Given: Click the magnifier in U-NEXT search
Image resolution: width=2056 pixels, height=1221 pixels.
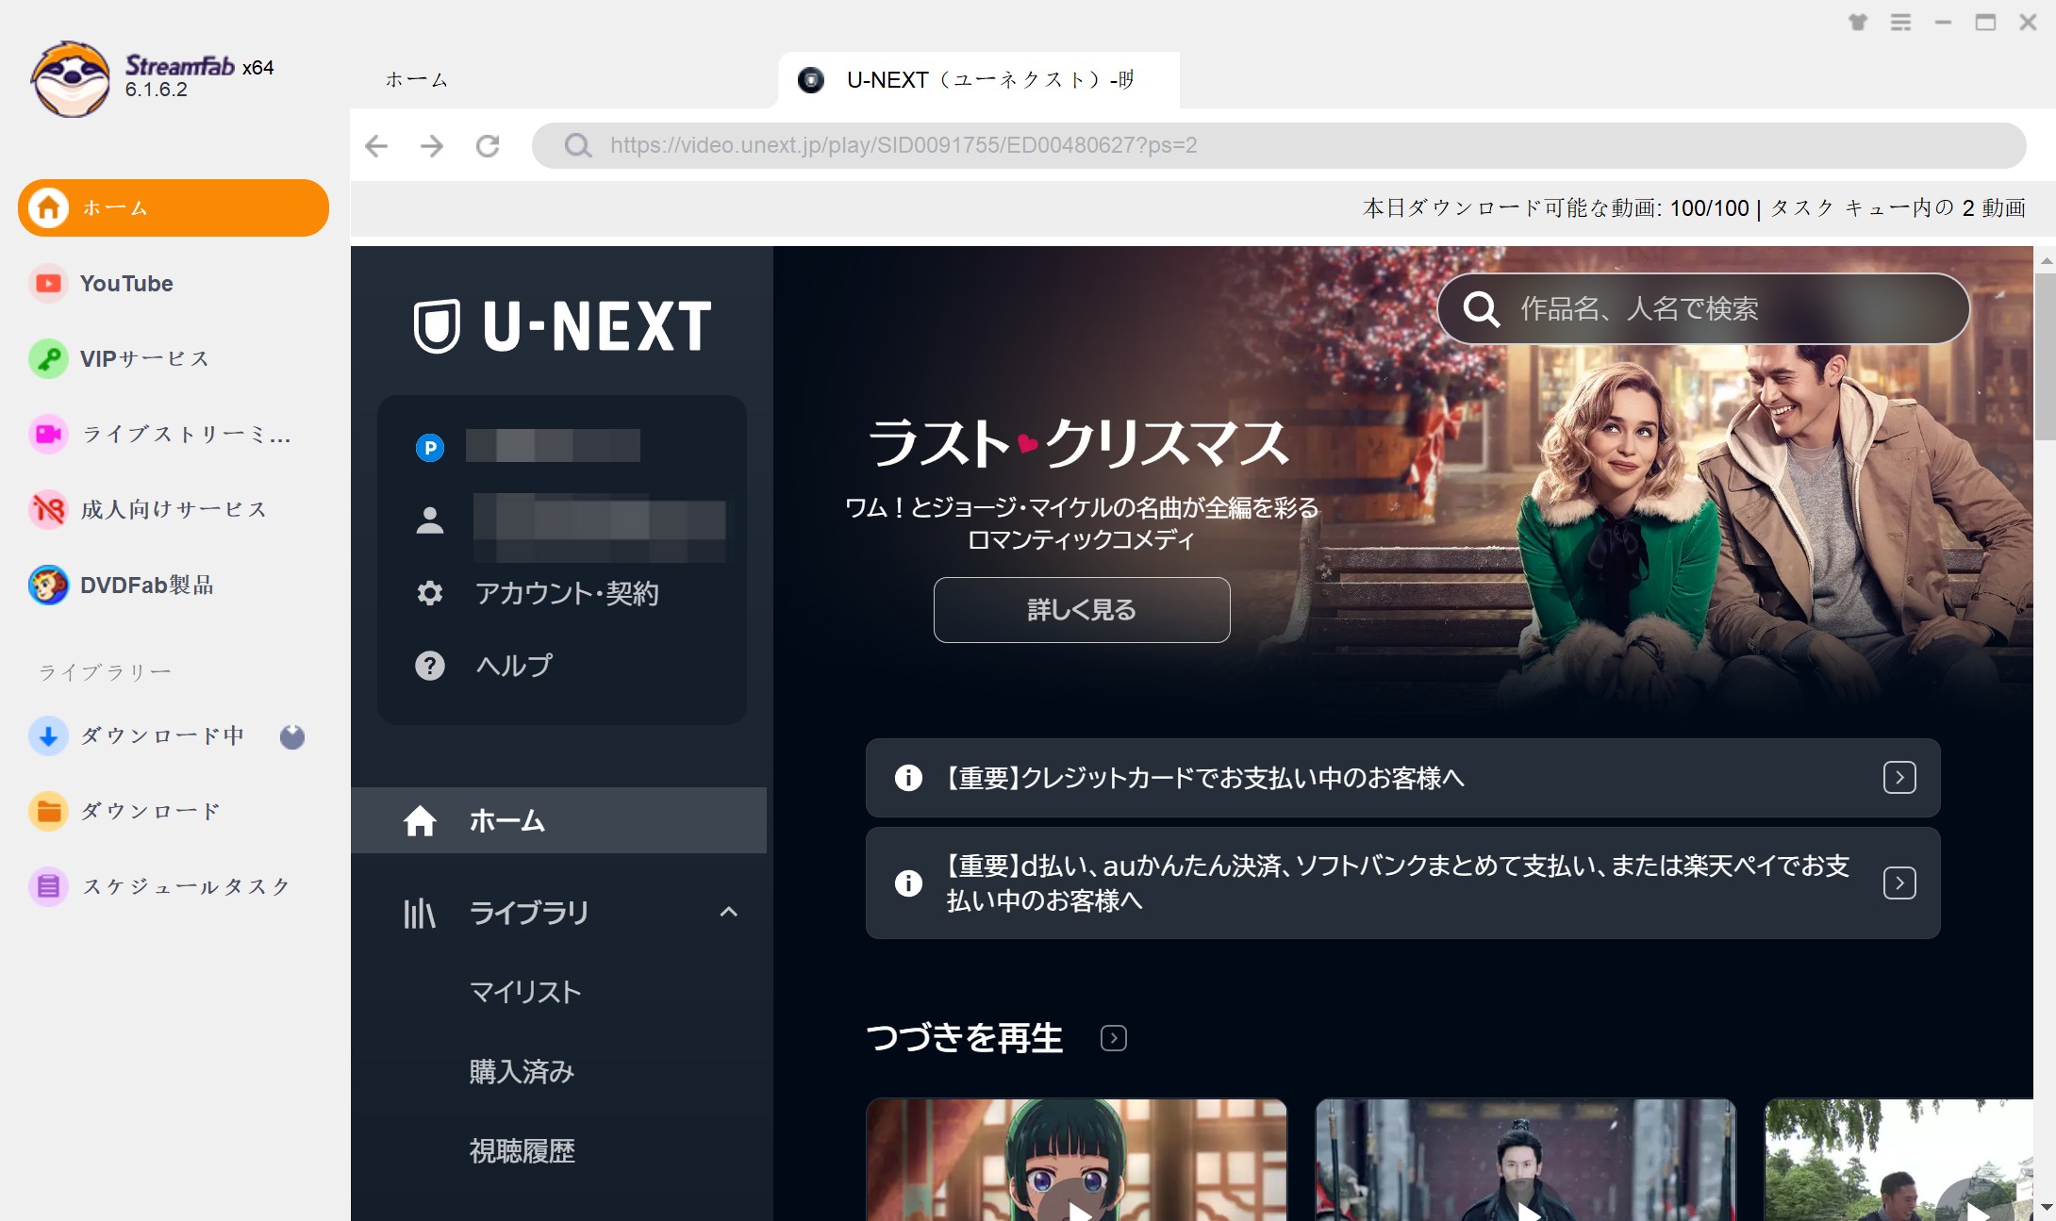Looking at the screenshot, I should coord(1481,308).
